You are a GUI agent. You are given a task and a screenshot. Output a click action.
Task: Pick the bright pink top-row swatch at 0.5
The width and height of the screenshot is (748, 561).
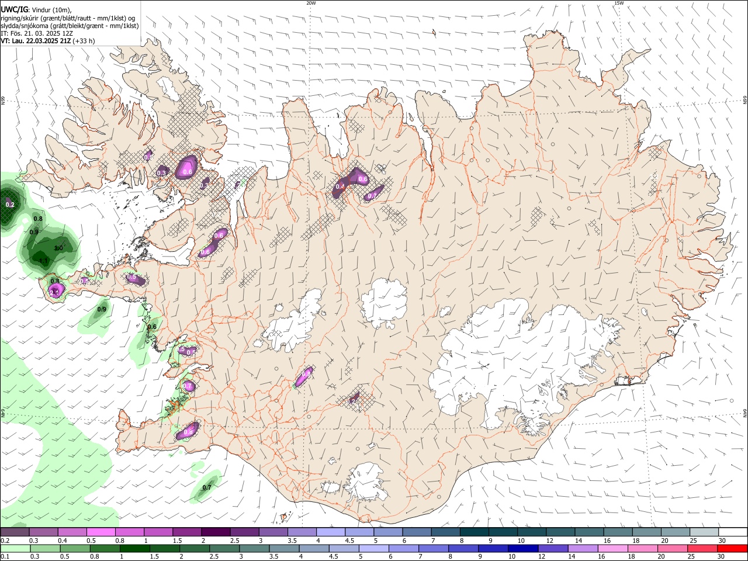(101, 532)
